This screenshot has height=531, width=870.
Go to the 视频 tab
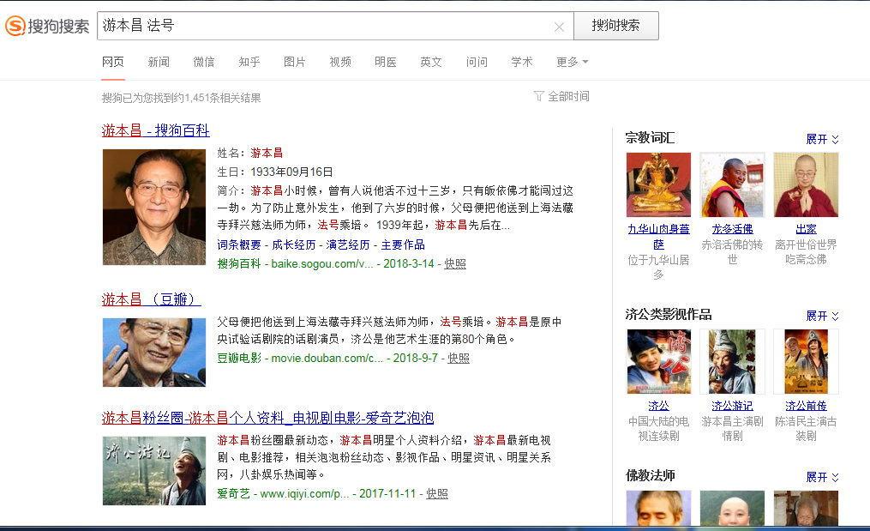click(340, 62)
